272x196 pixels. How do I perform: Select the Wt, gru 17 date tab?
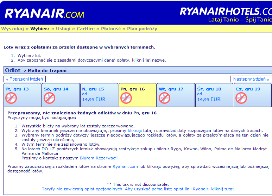[176, 95]
